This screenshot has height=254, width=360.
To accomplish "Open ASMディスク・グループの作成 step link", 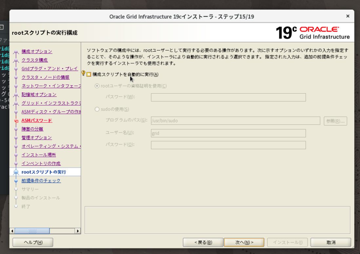I will [51, 112].
